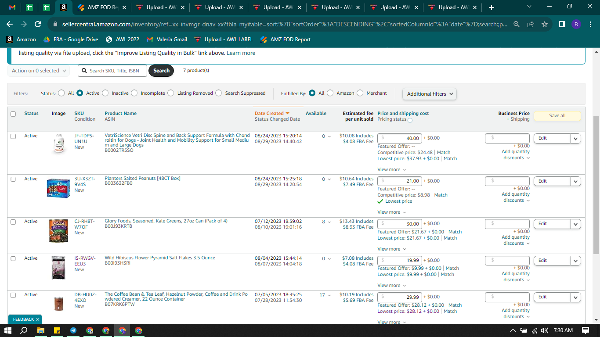
Task: Click the page's vertical scrollbar
Action: click(x=596, y=186)
